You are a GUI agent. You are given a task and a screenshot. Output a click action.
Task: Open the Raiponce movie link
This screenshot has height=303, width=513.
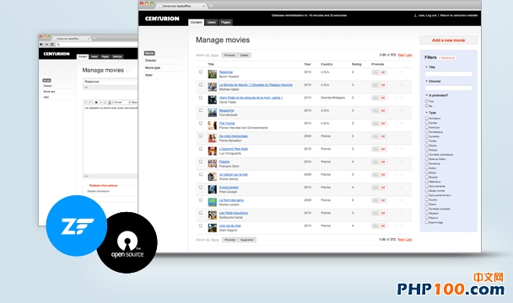(226, 72)
